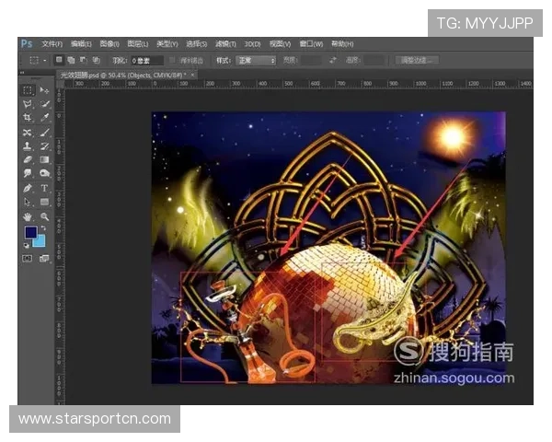Choose New Selection mode
Image resolution: width=552 pixels, height=442 pixels.
[59, 60]
